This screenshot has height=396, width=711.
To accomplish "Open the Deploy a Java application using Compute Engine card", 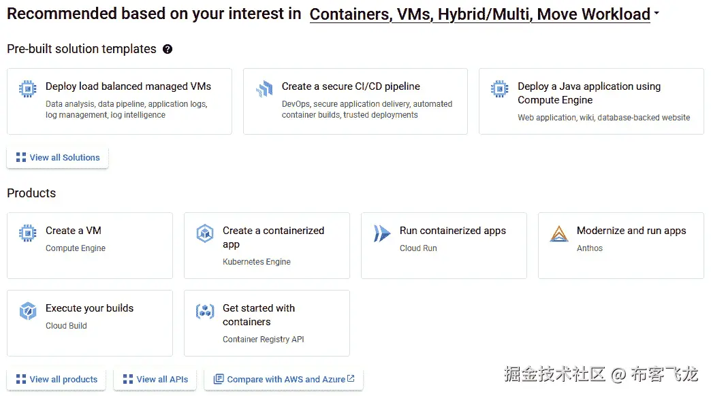I will [x=590, y=101].
